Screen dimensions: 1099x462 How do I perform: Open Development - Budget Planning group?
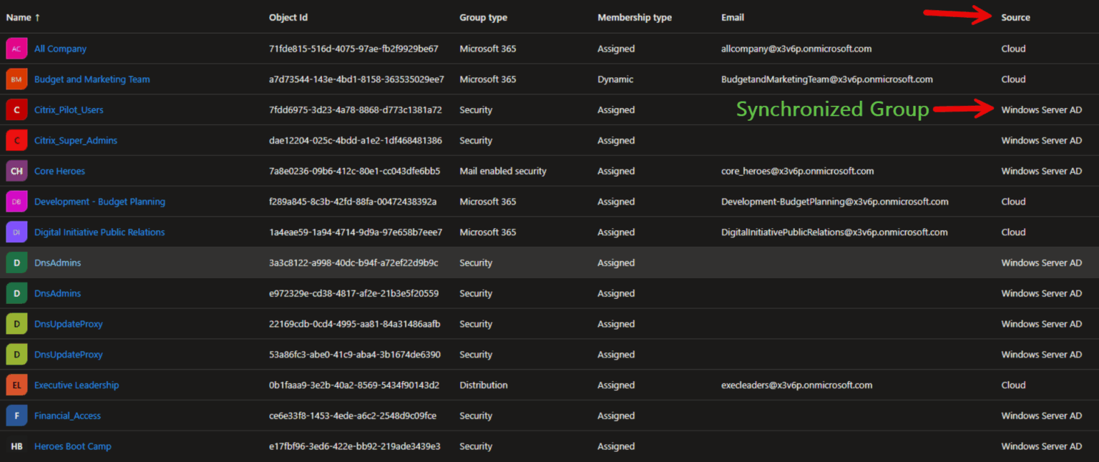[99, 202]
